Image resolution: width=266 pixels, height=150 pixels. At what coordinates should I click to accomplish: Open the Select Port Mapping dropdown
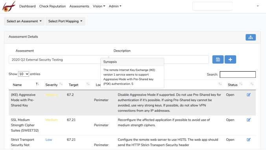click(65, 21)
